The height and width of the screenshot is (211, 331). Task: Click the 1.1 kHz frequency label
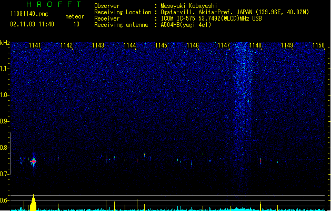(x=4, y=69)
